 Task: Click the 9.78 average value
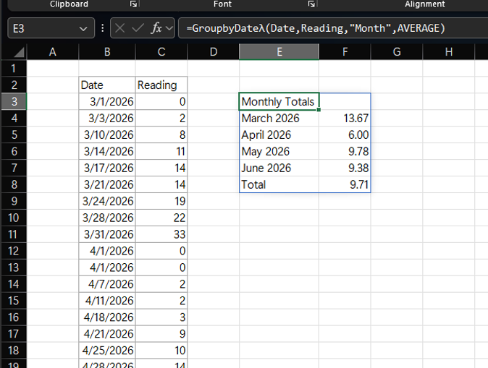point(345,151)
